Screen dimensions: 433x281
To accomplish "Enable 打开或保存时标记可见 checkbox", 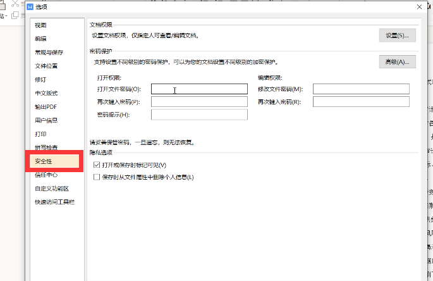I will 97,165.
